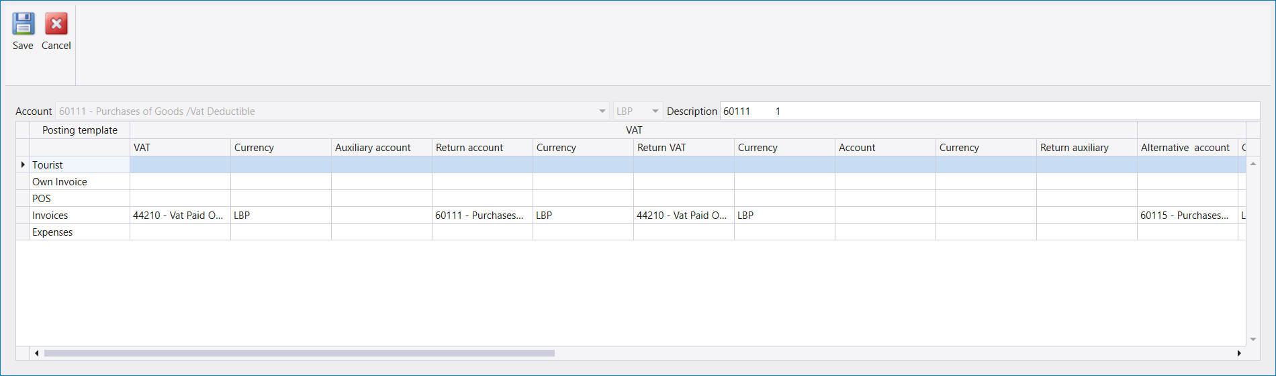Select the Expenses posting template row
1276x376 pixels.
[79, 232]
